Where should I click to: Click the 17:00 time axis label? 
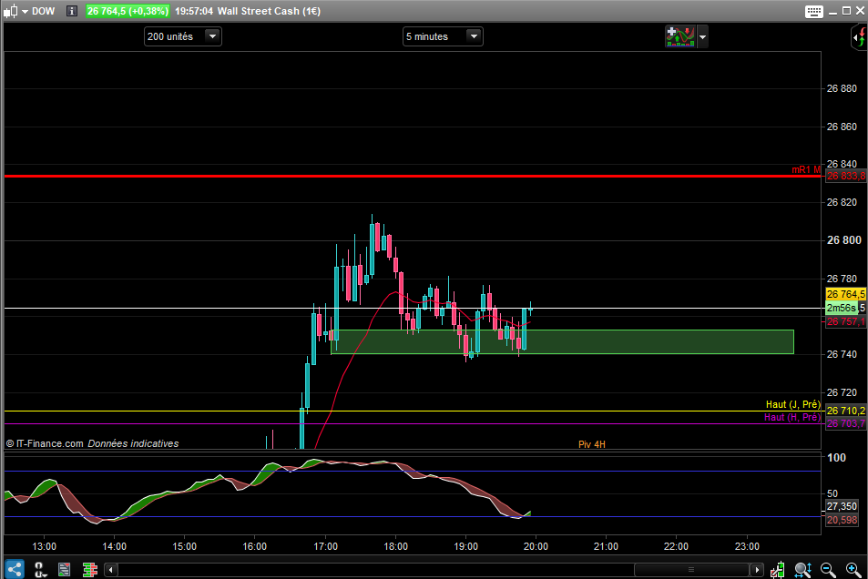point(325,546)
